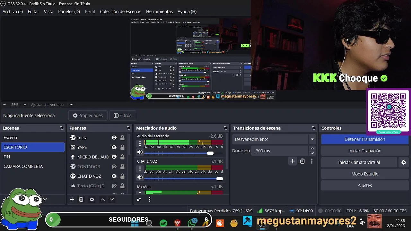This screenshot has width=411, height=231.
Task: Toggle lock on the YAPE source
Action: 122,147
